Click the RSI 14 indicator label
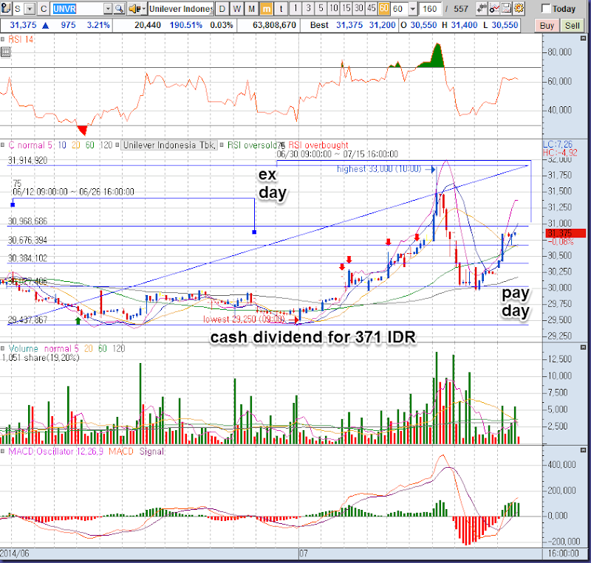The width and height of the screenshot is (591, 563). [21, 39]
